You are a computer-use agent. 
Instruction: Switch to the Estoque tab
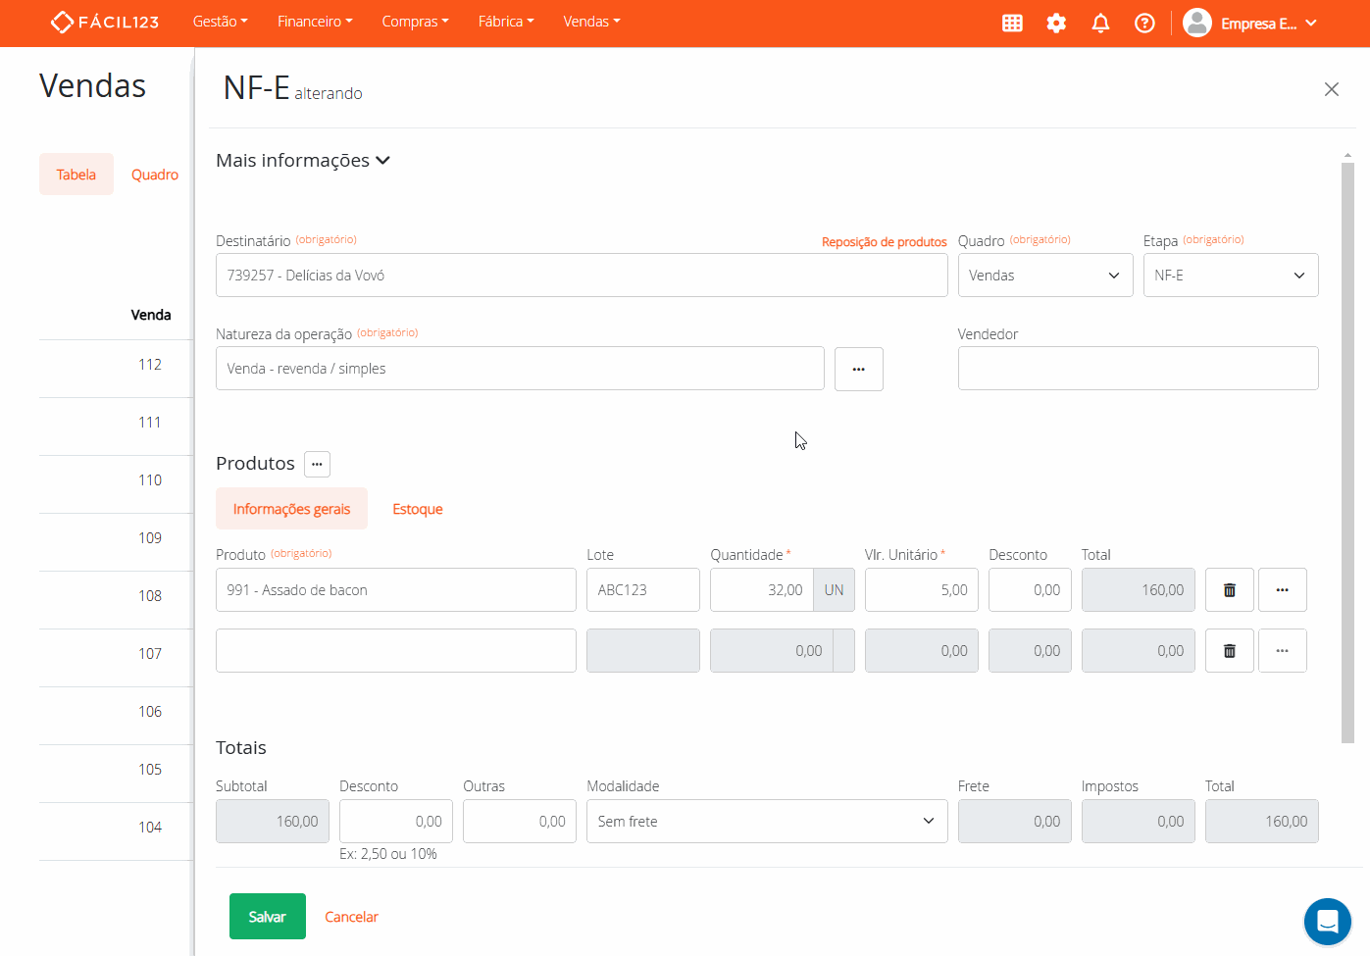click(x=417, y=509)
